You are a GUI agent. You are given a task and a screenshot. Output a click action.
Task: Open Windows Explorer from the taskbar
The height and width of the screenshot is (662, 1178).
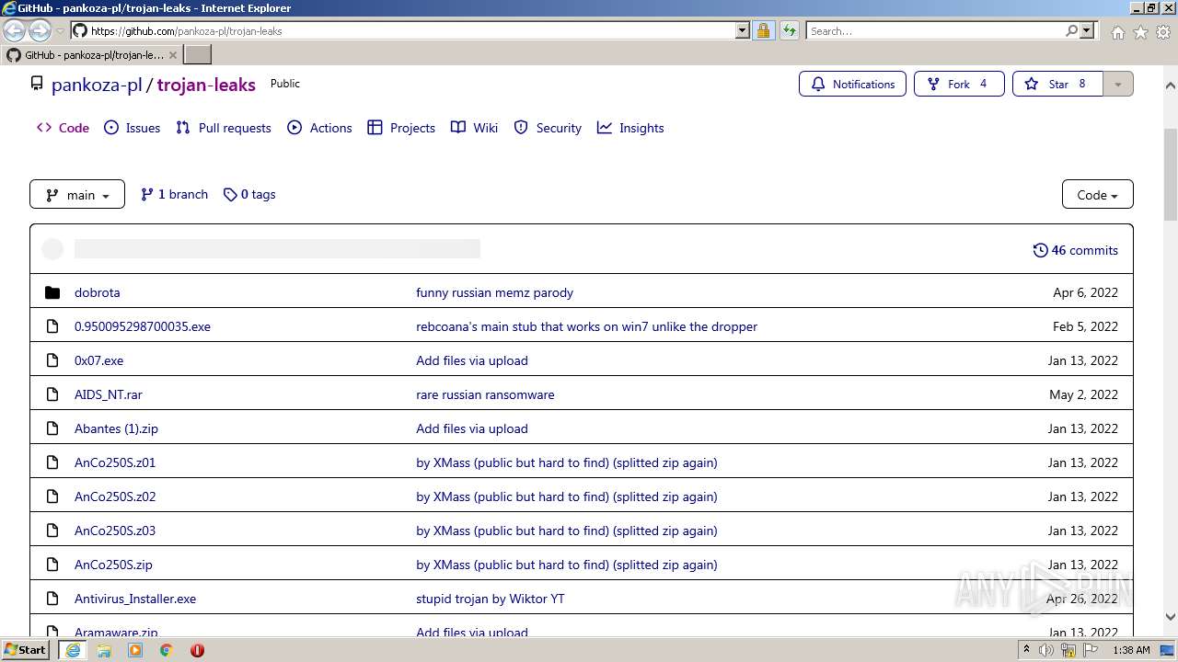pos(104,650)
